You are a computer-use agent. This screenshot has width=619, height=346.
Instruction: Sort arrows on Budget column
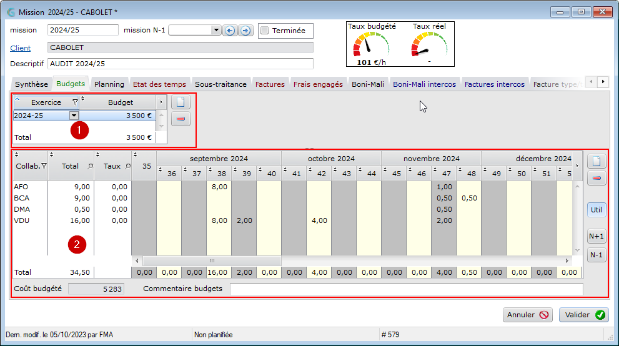point(83,98)
